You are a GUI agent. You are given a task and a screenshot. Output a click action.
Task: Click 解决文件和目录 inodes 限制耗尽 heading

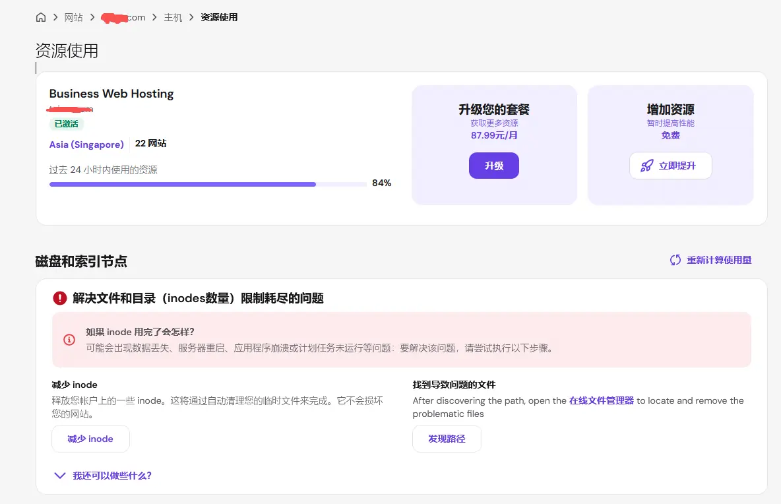coord(199,298)
